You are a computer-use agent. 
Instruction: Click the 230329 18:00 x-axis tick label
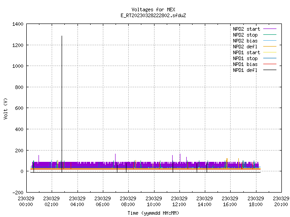click(256, 202)
